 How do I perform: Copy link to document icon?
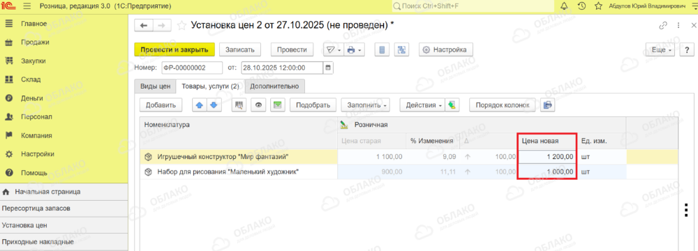tap(664, 26)
